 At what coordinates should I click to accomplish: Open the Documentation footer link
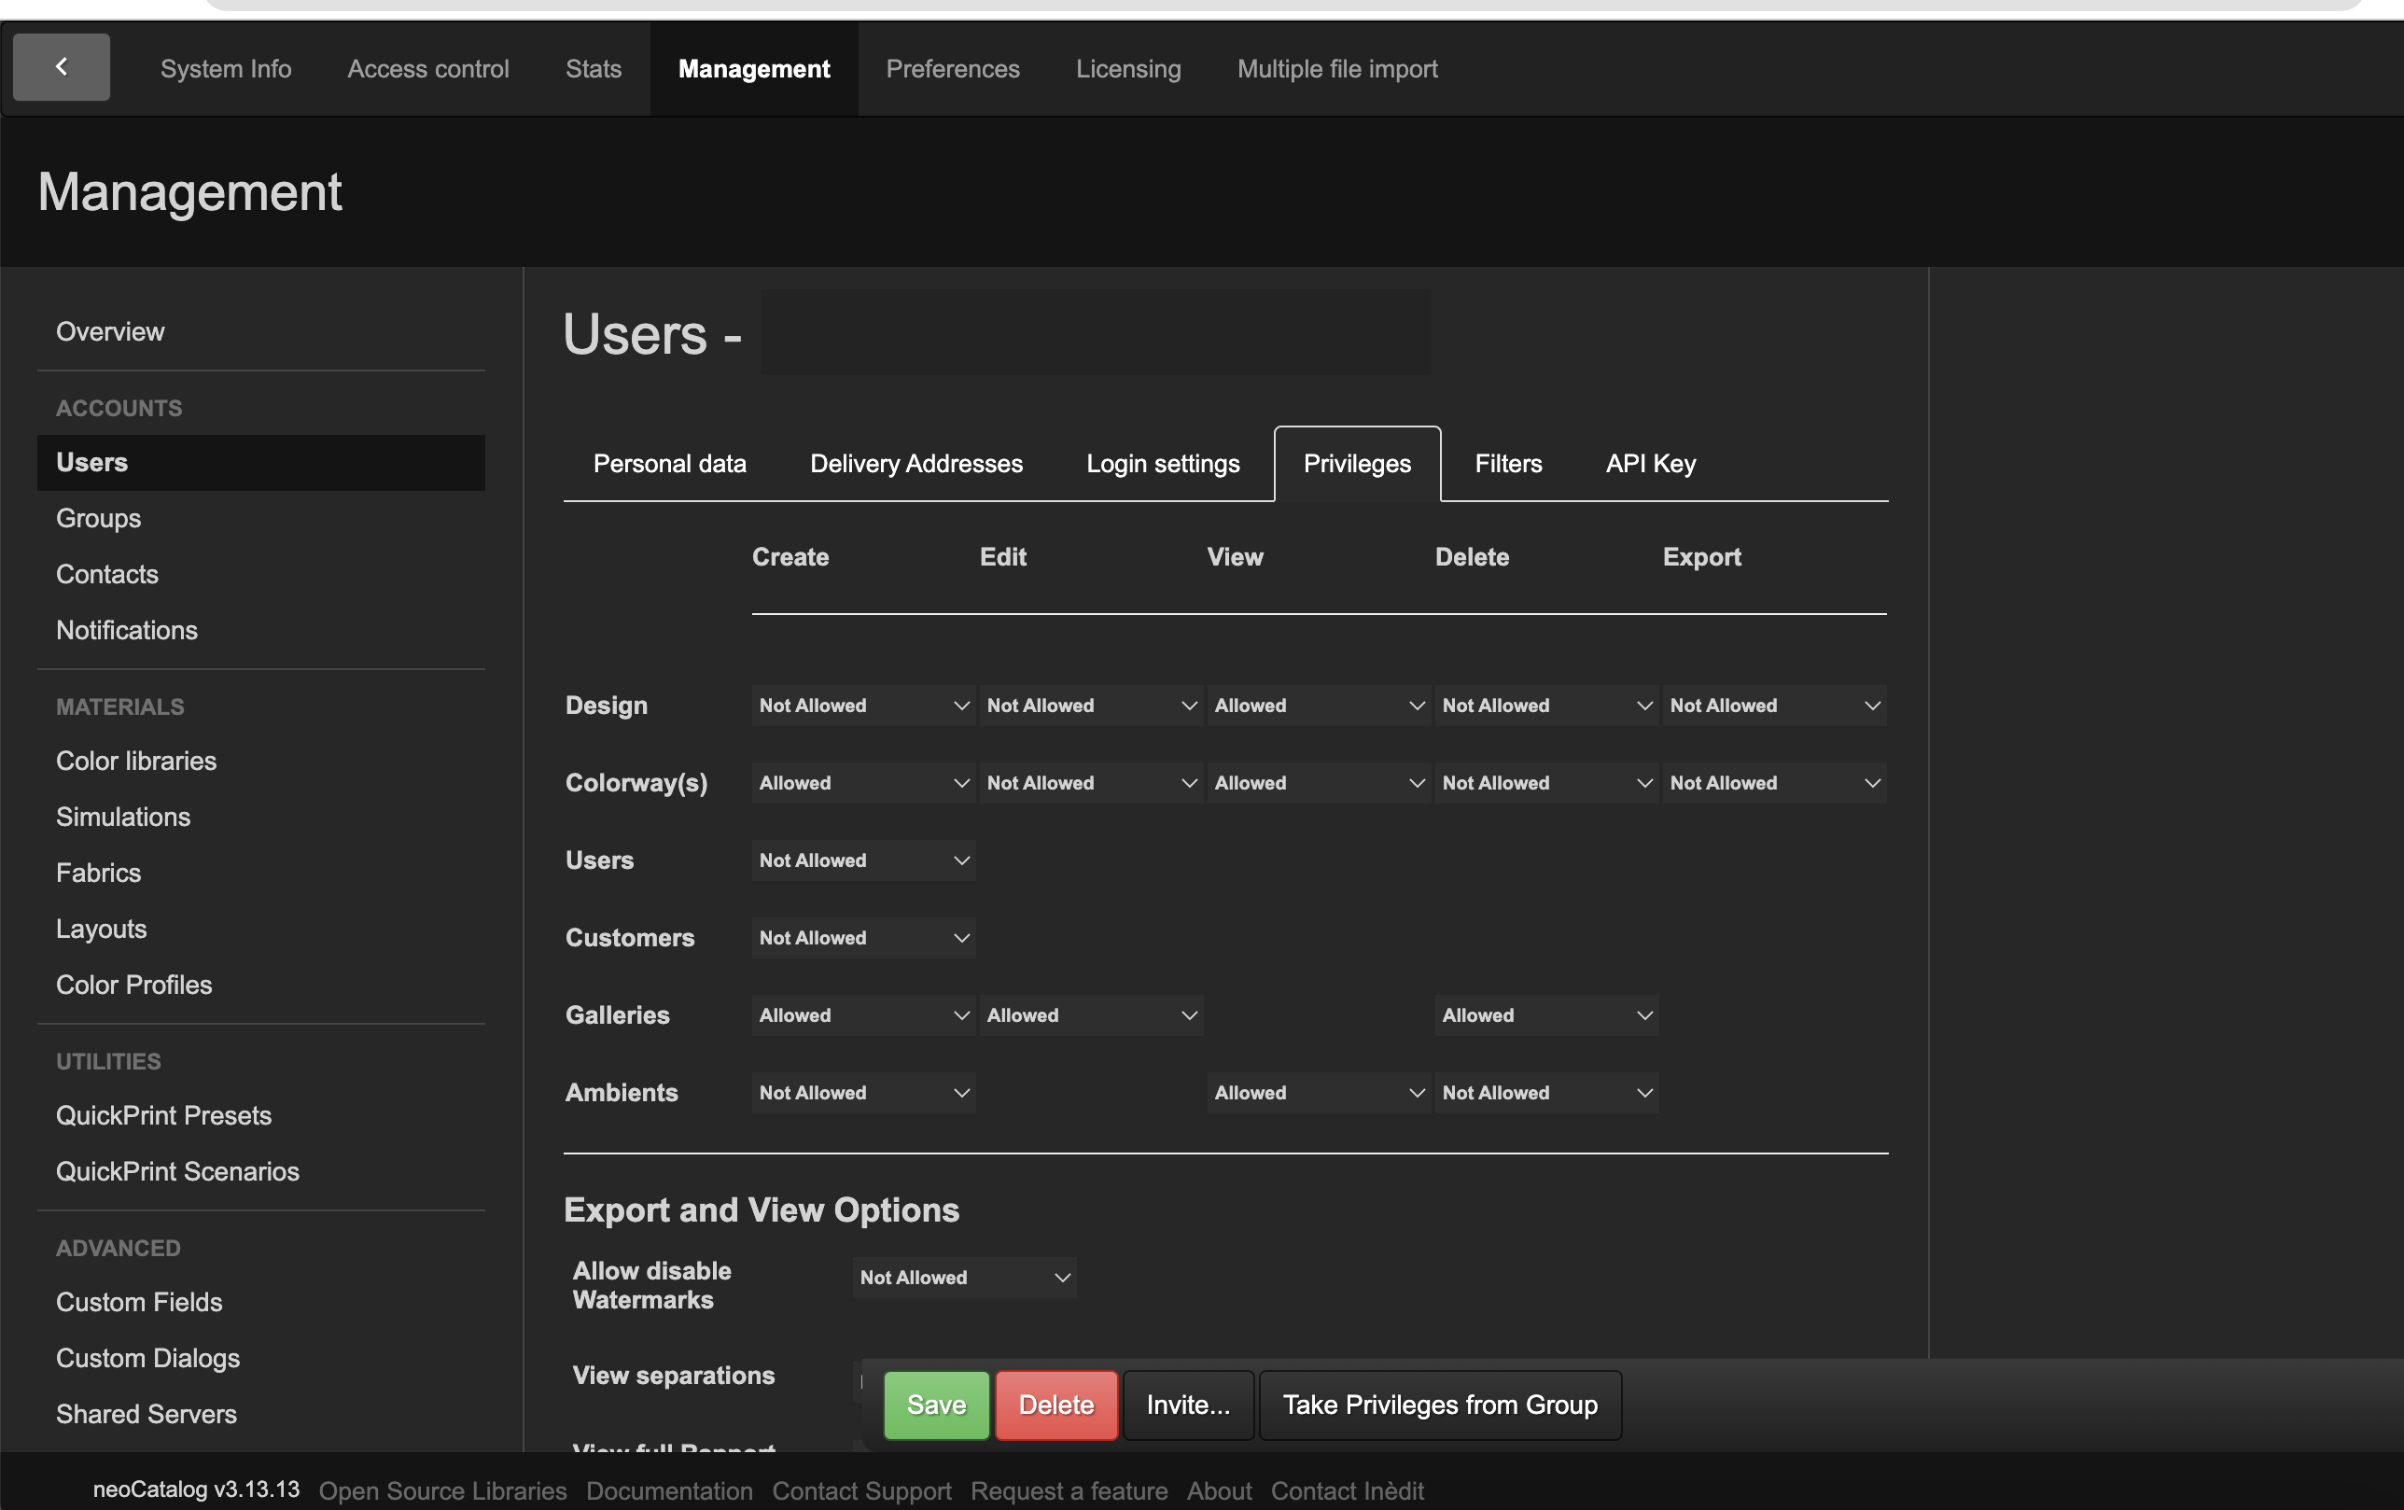pos(669,1490)
